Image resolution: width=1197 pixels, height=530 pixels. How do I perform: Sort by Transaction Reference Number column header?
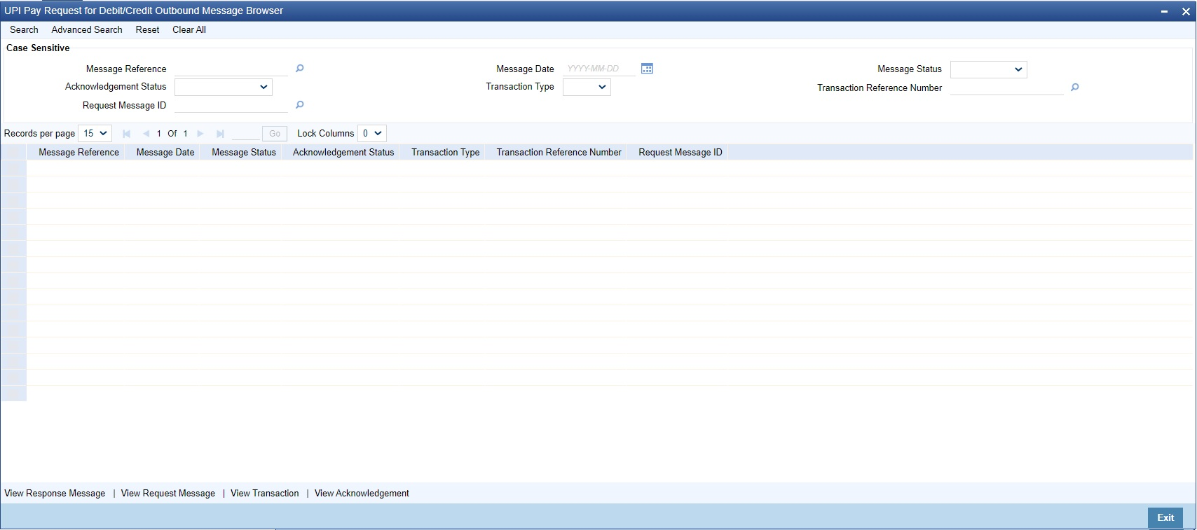(x=559, y=152)
